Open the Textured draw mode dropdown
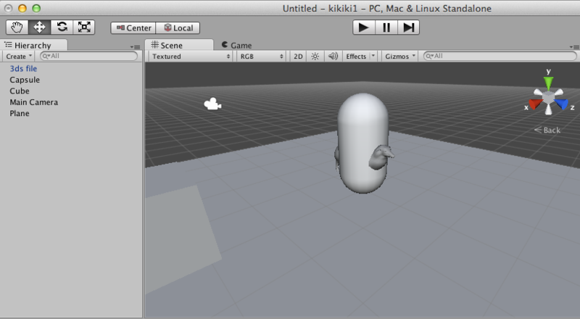Screen dimensions: 580x319 click(x=191, y=57)
